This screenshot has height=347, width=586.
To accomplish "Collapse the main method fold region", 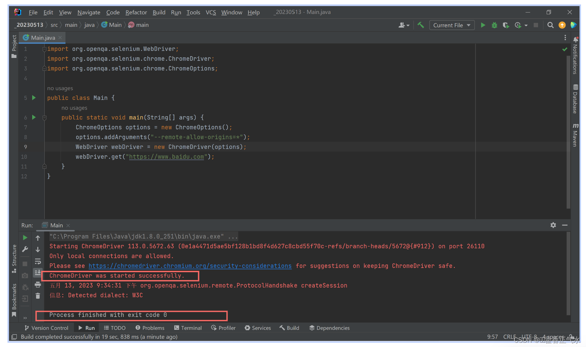I will point(44,117).
